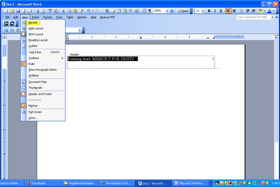Undo the last action
The image size is (280, 187).
[x=89, y=11]
